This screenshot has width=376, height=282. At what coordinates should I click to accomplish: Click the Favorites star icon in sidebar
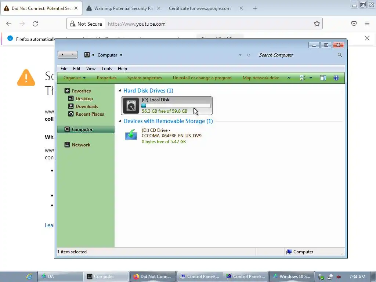[x=67, y=91]
